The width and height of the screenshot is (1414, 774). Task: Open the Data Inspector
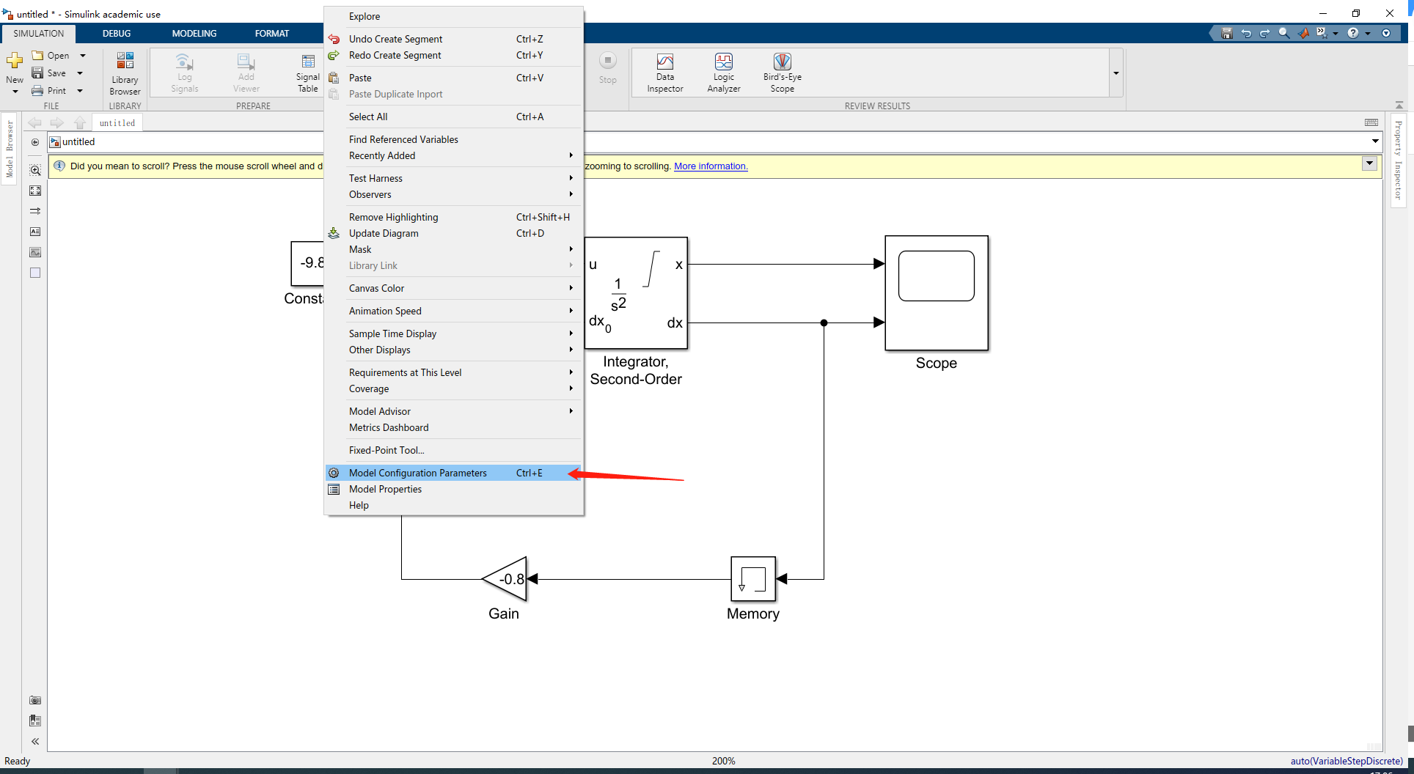(x=664, y=72)
